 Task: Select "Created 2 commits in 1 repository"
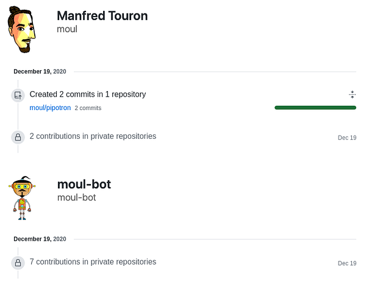(x=88, y=94)
